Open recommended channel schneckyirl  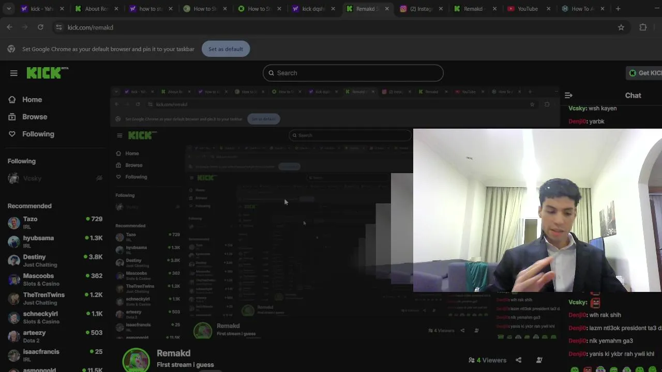55,317
